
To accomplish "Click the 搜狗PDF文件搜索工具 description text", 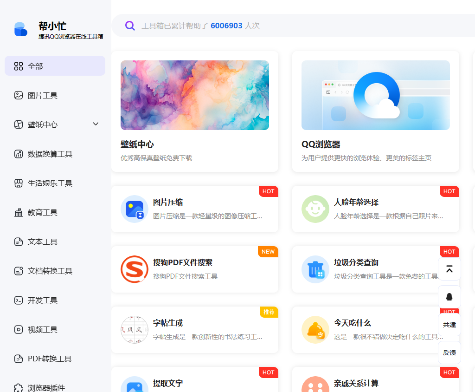I will (x=186, y=276).
